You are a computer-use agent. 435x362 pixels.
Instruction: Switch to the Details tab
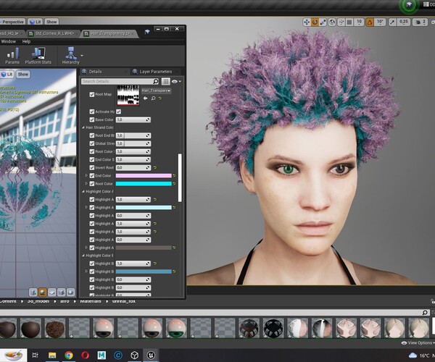pos(95,72)
